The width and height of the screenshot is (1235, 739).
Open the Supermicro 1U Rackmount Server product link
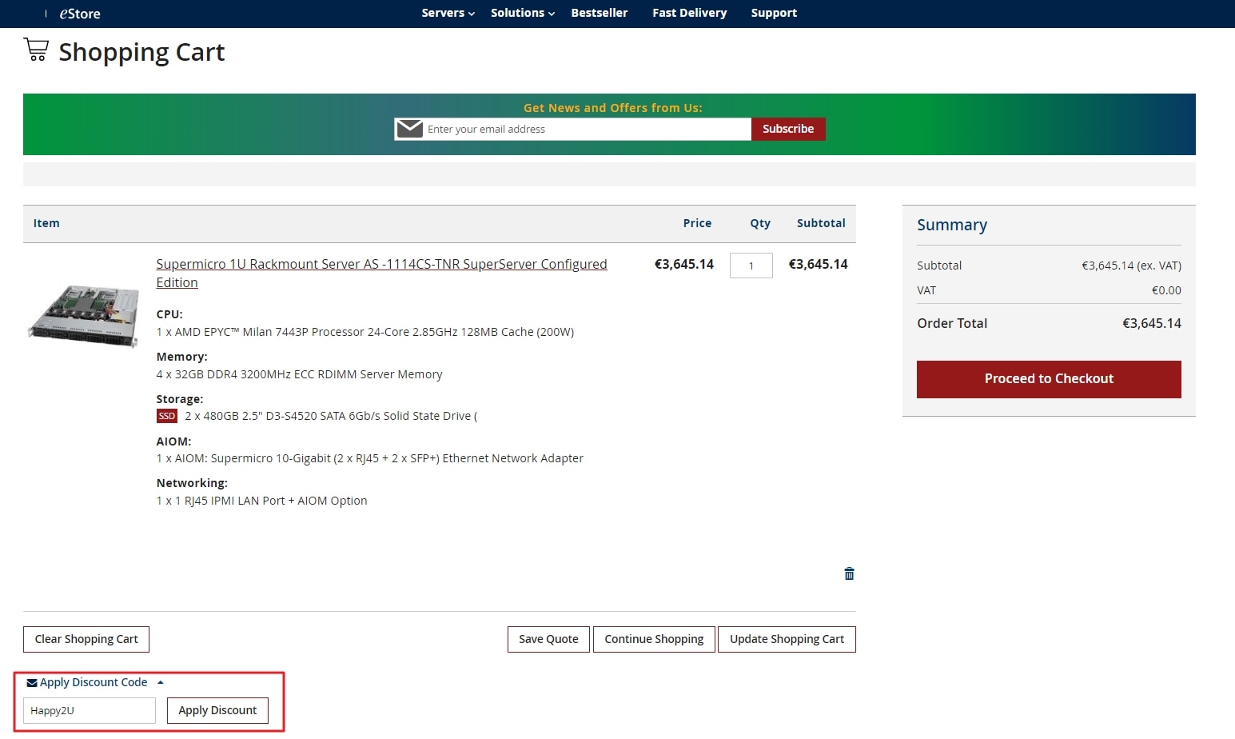381,264
